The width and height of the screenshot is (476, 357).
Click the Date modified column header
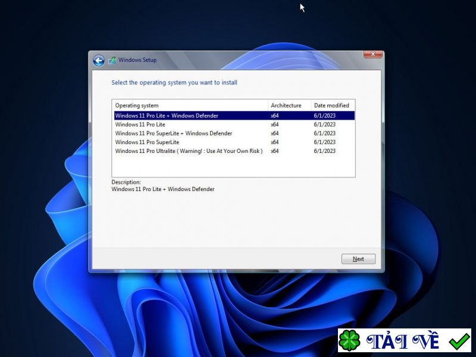(x=333, y=106)
